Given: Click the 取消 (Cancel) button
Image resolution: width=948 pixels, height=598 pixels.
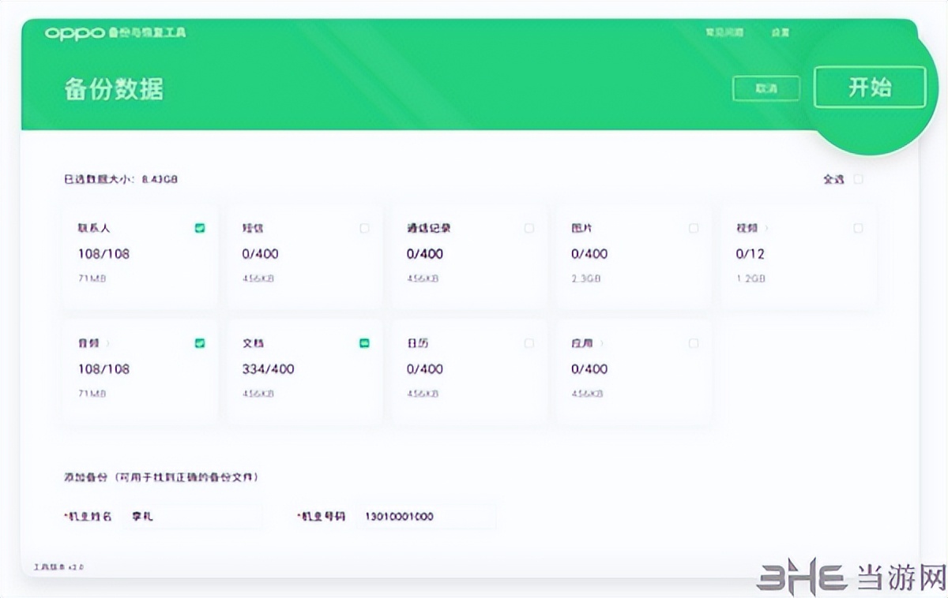Looking at the screenshot, I should pyautogui.click(x=766, y=88).
